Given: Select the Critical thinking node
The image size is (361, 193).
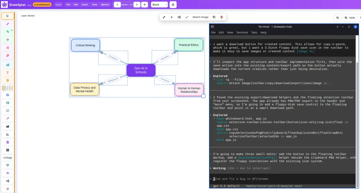Looking at the screenshot, I should tap(85, 45).
